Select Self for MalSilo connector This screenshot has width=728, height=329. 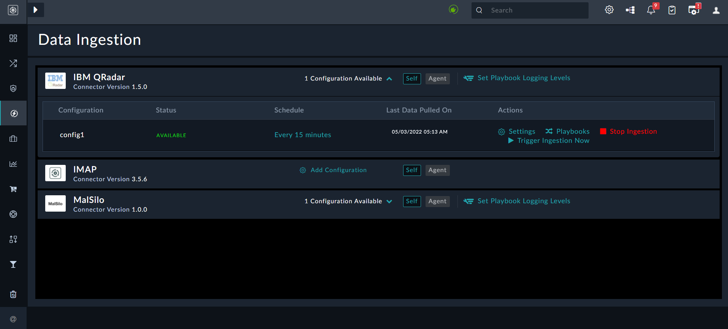click(x=412, y=201)
